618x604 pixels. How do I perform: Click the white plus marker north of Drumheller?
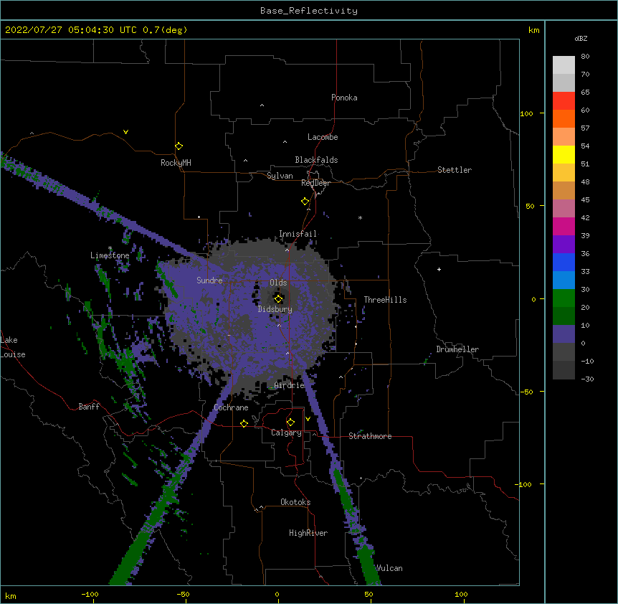click(x=439, y=269)
